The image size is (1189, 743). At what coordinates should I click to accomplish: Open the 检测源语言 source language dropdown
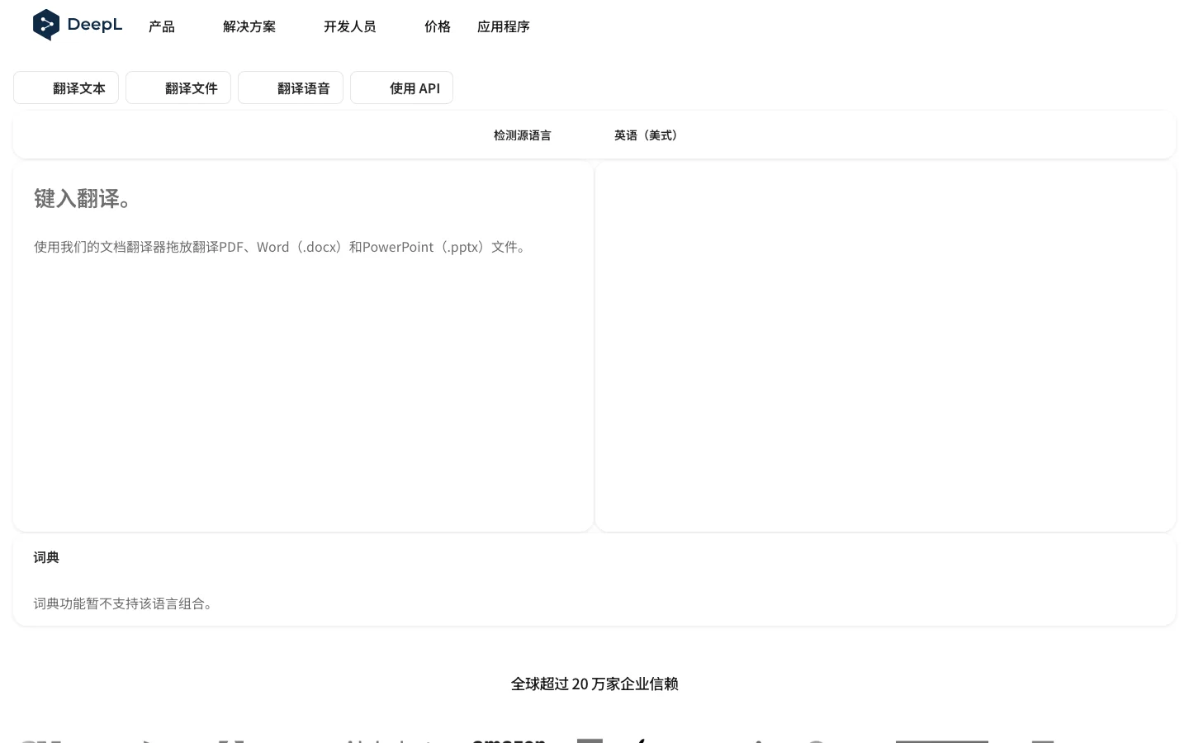[523, 135]
